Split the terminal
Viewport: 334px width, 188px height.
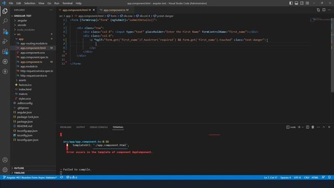pos(307,127)
